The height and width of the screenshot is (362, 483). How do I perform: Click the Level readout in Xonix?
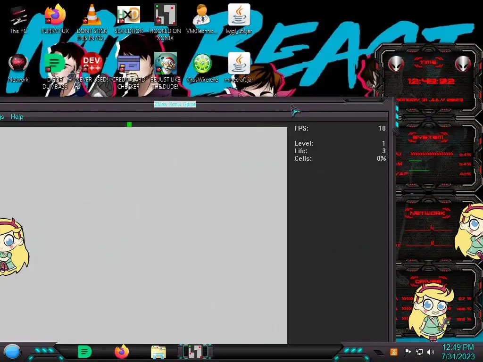(x=340, y=143)
